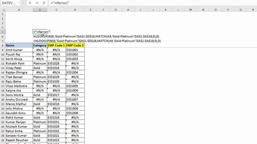Open the Insert Function fx dialog
Viewport: 257px width, 144px height.
44,3
